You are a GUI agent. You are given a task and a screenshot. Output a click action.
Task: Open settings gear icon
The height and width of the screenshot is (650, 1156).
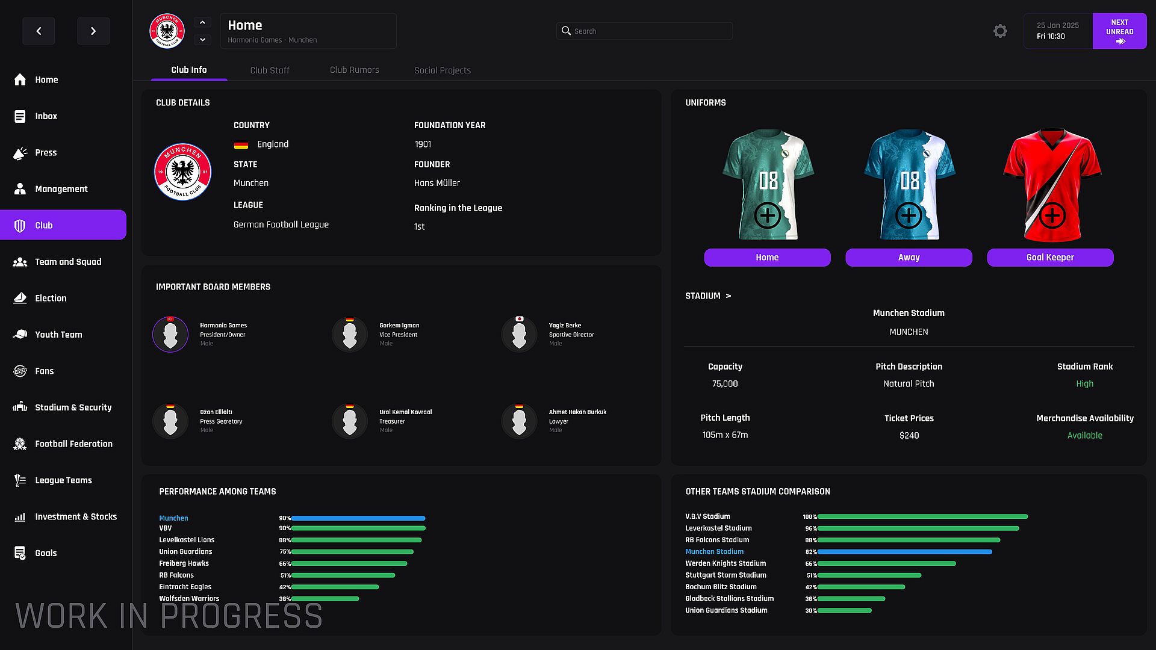(1000, 31)
